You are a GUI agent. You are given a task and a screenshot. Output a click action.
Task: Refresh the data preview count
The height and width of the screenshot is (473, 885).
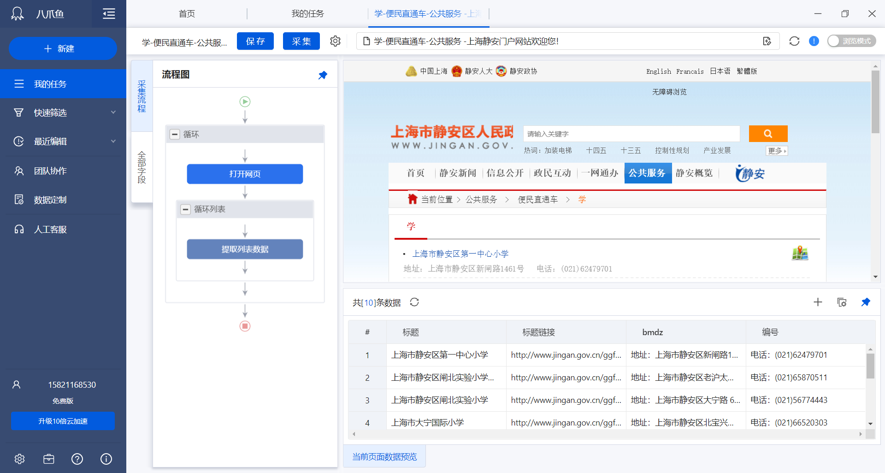(x=414, y=302)
